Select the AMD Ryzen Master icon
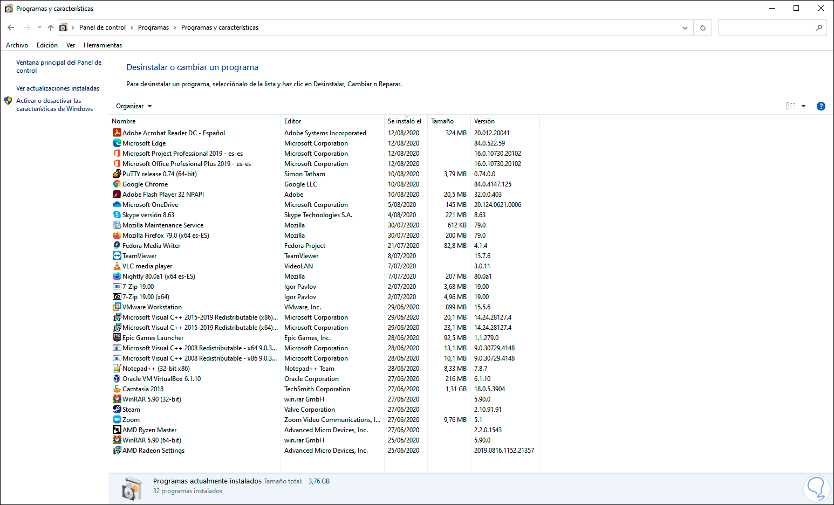 click(117, 430)
